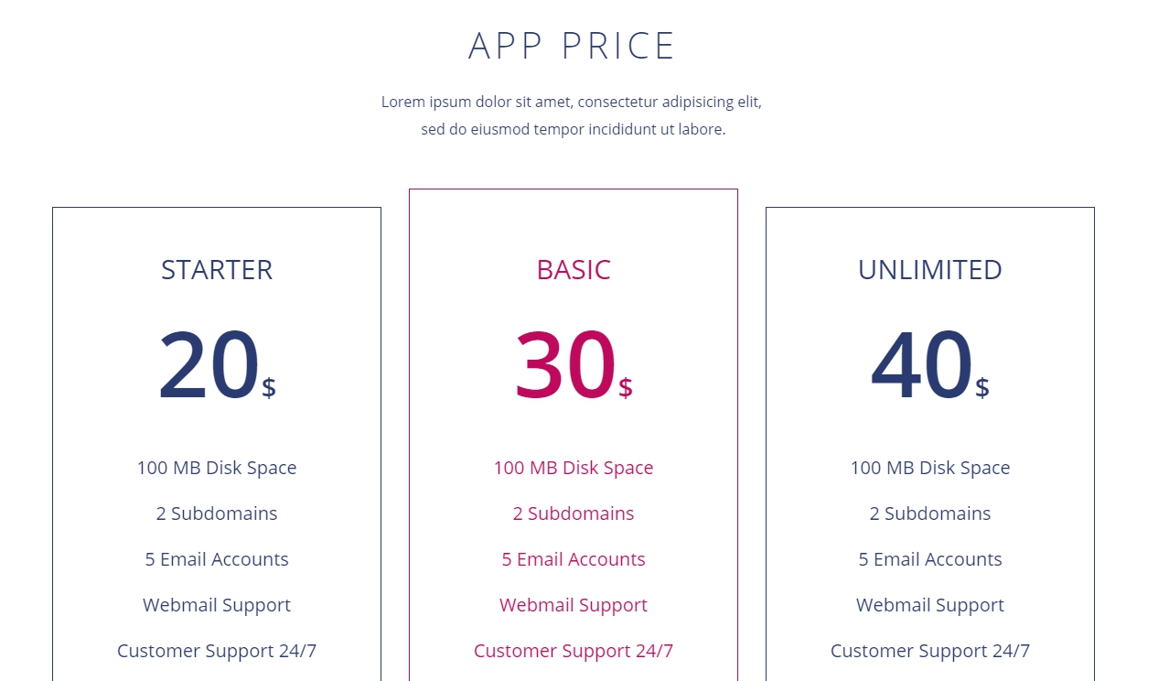Click Starter plan's Customer Support 24/7
The height and width of the screenshot is (681, 1169).
tap(217, 651)
